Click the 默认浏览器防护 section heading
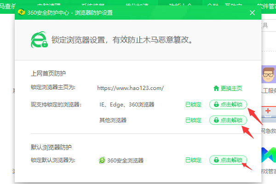Screen dimensions: 276x184 tap(51, 147)
